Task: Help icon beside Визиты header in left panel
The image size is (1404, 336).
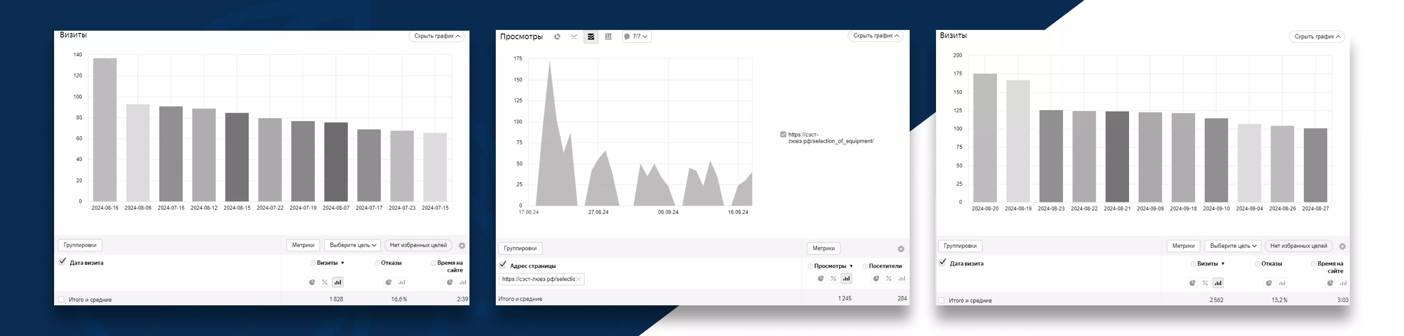Action: pos(313,263)
